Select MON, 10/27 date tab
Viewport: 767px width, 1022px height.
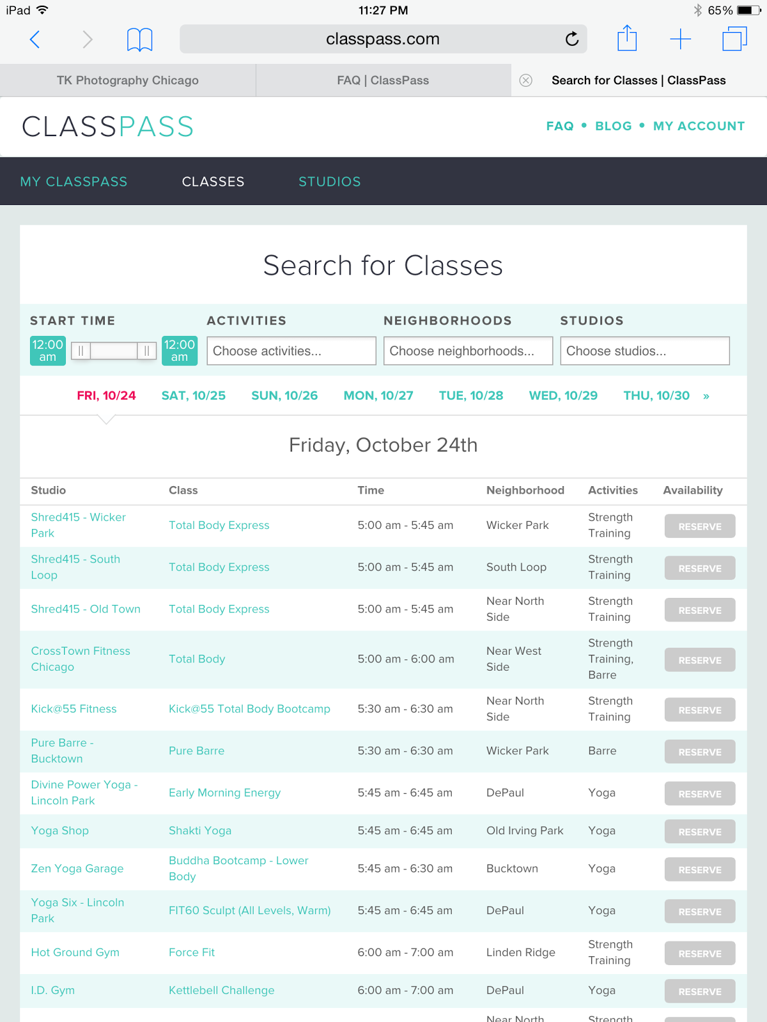tap(378, 395)
